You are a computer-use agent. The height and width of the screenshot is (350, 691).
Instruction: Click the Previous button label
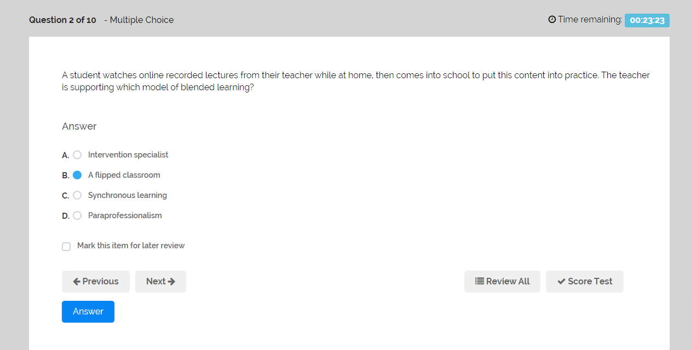100,282
